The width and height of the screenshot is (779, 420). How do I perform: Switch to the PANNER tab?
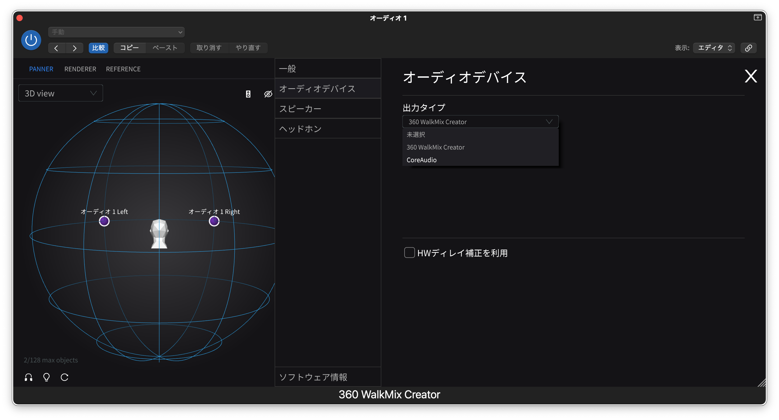[41, 69]
